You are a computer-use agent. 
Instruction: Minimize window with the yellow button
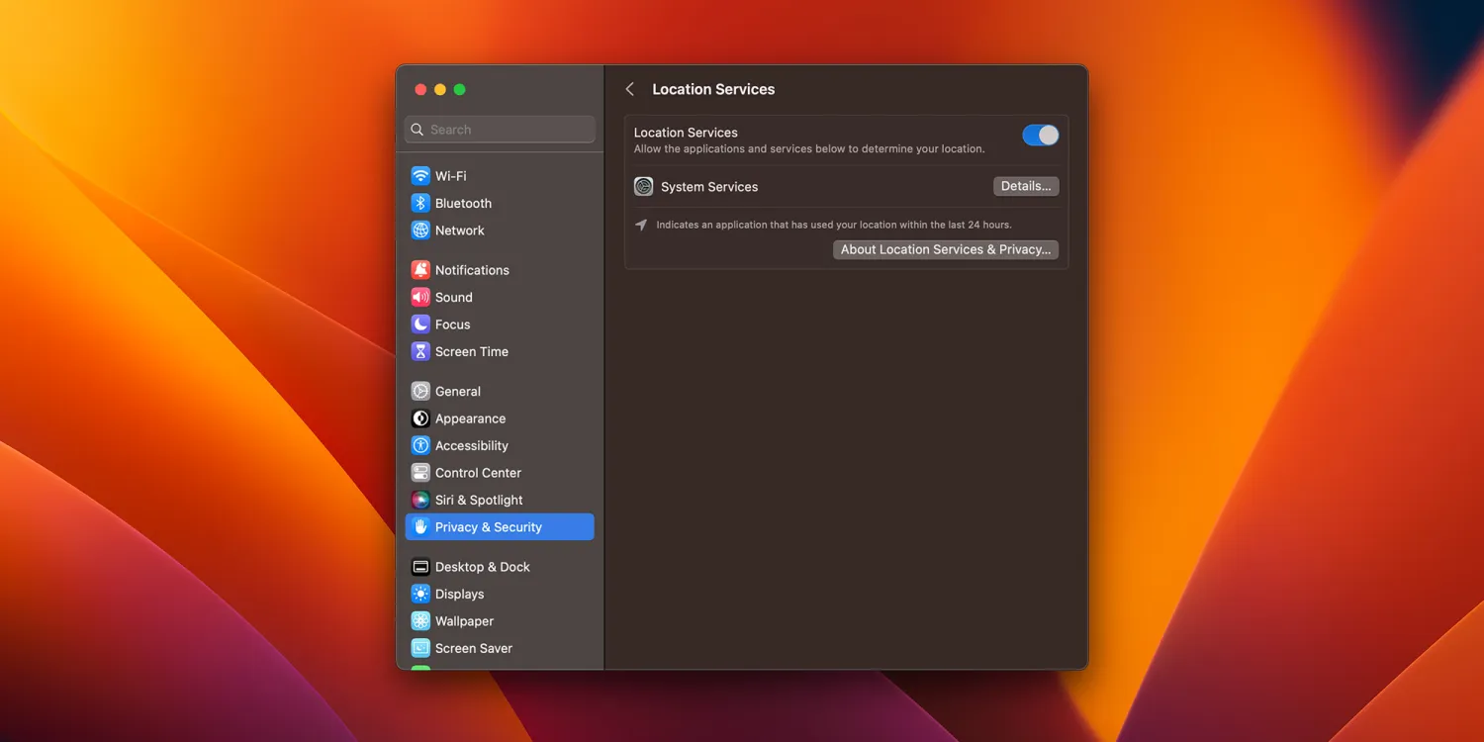pos(440,89)
